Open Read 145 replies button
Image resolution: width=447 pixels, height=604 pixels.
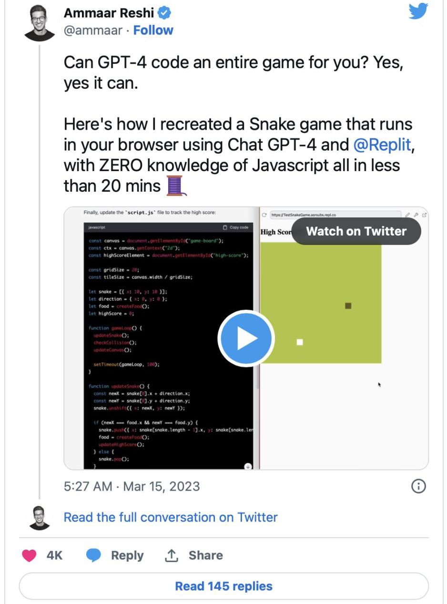point(223,586)
